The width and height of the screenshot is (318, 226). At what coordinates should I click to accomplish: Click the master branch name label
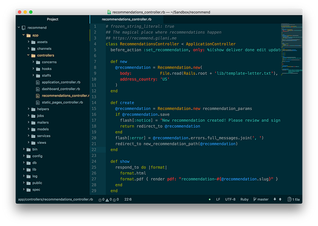tap(263, 199)
